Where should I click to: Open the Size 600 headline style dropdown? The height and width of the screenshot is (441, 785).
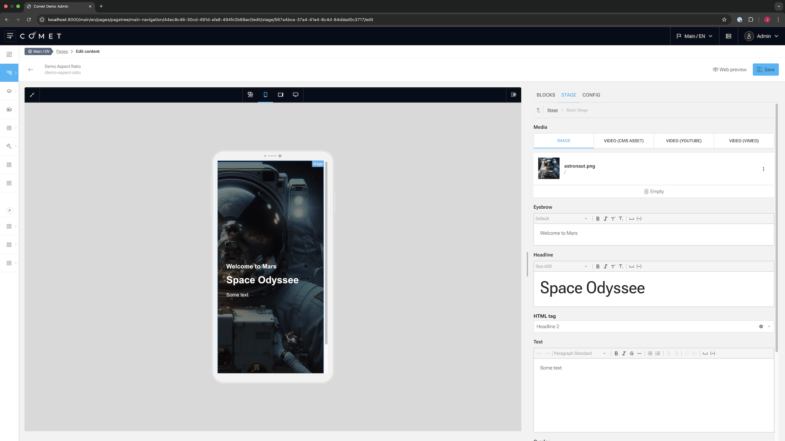(561, 267)
